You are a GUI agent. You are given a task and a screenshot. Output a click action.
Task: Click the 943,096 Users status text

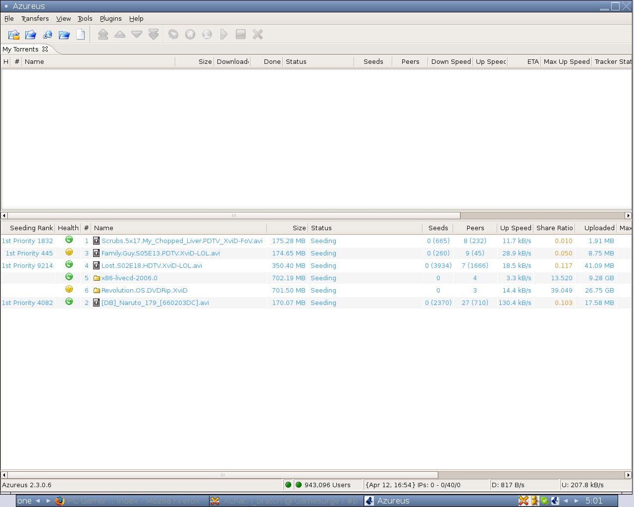pyautogui.click(x=327, y=485)
